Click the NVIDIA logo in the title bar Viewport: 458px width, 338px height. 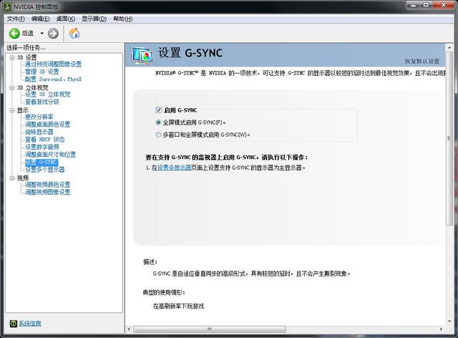[x=7, y=6]
